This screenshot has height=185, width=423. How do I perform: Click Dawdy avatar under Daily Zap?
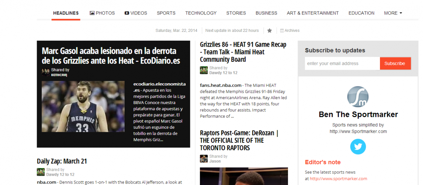coord(41,172)
